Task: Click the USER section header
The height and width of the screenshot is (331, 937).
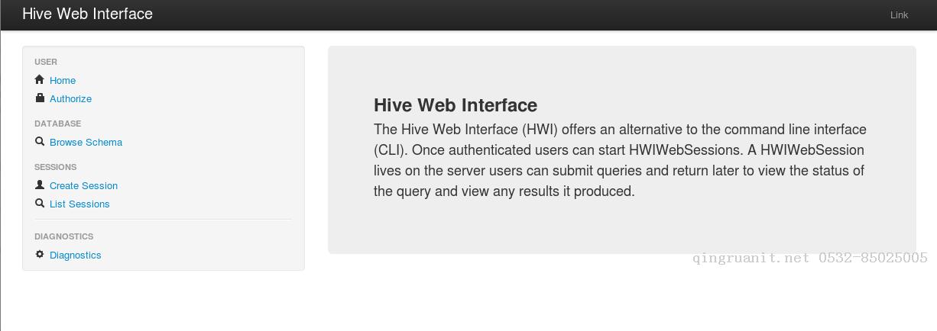Action: [46, 62]
